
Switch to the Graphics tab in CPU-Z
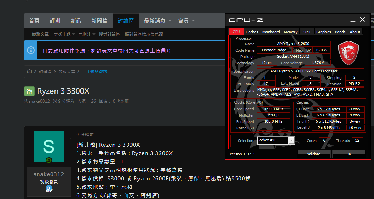point(323,32)
